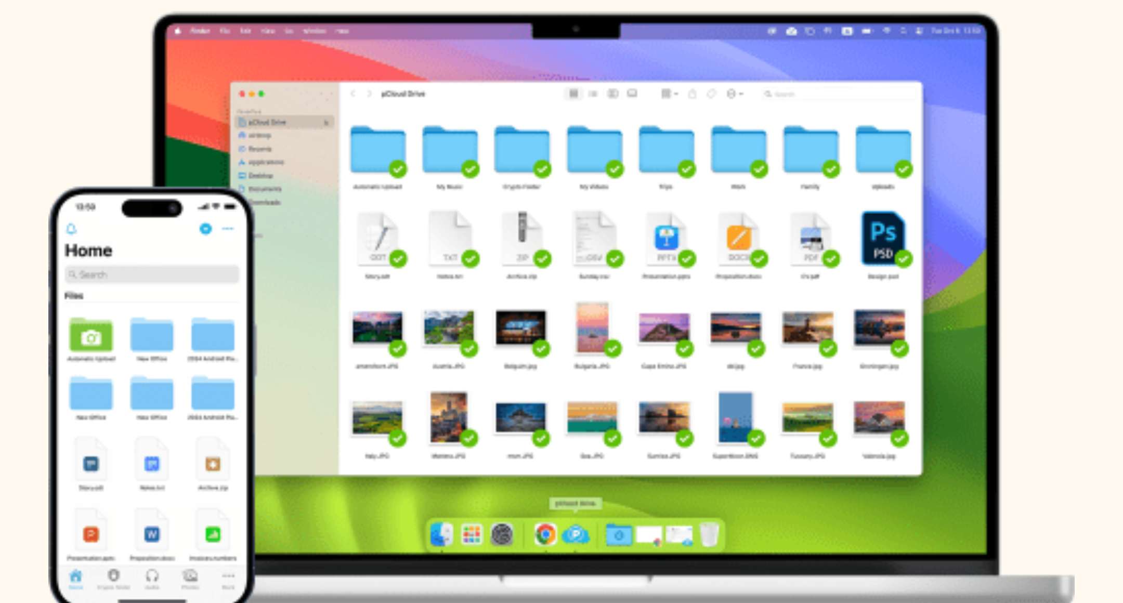Open the action ellipsis dropdown in Finder
The height and width of the screenshot is (603, 1123).
(x=734, y=94)
